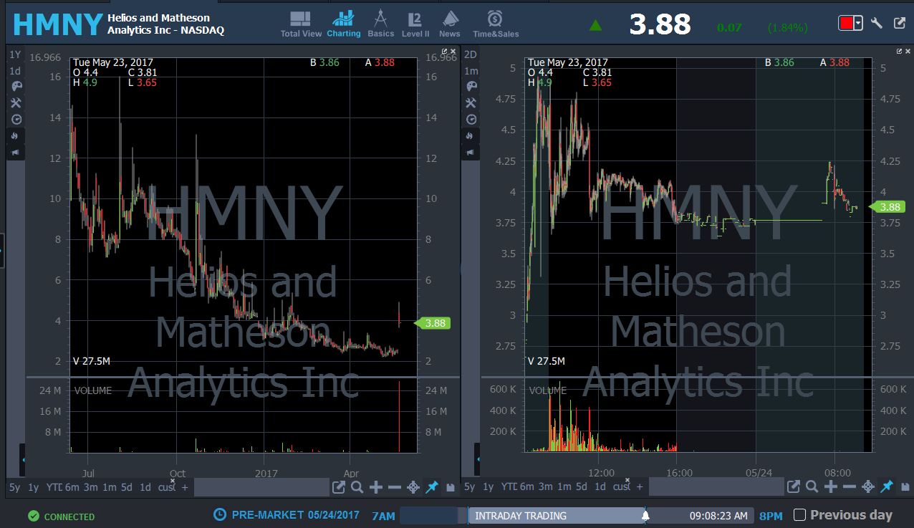
Task: Toggle left chart megaphone alerts icon
Action: click(16, 152)
